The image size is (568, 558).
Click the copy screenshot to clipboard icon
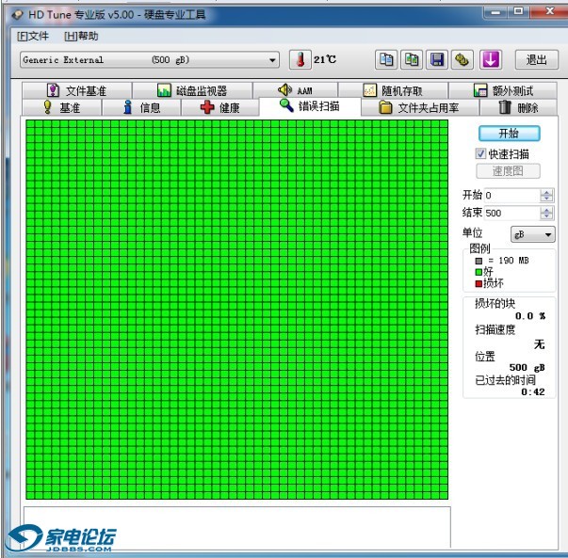[412, 59]
